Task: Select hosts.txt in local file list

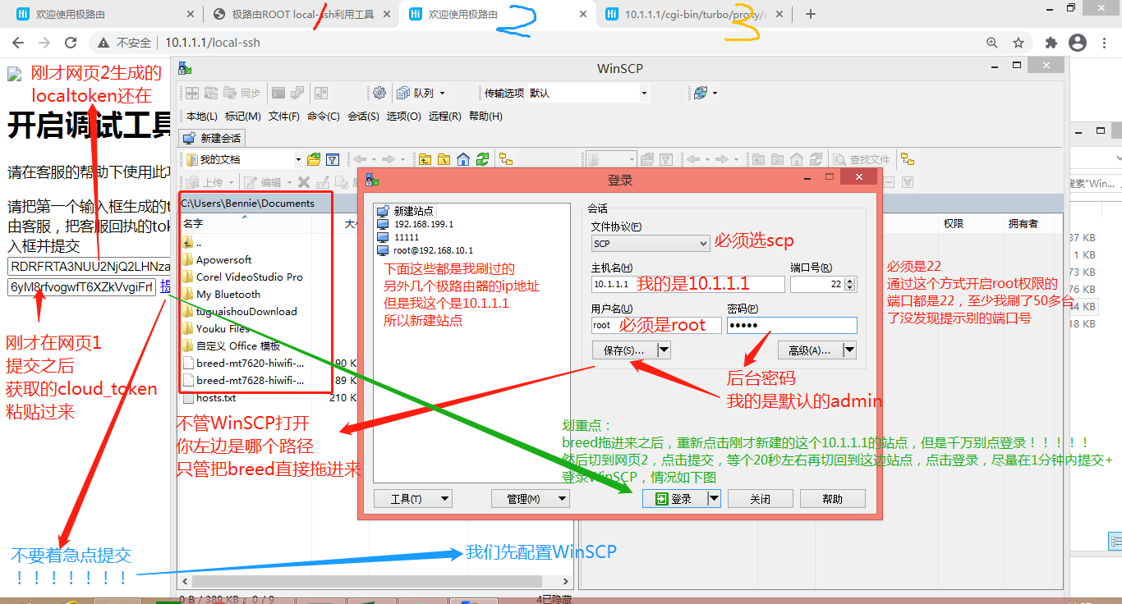Action: [x=209, y=397]
